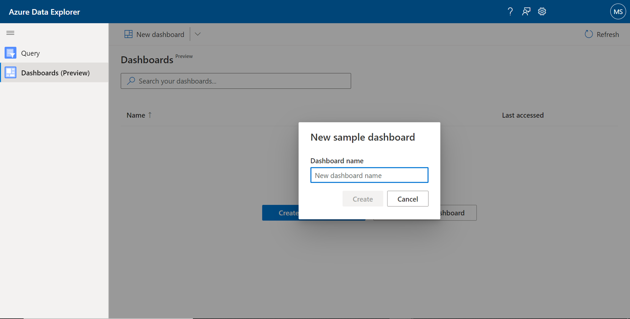Viewport: 630px width, 319px height.
Task: Click the Search your dashboards field
Action: (x=236, y=81)
